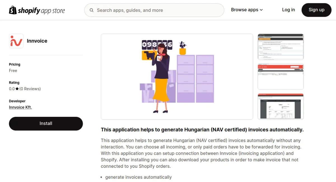Open the Log in link
The image size is (336, 182).
pyautogui.click(x=288, y=10)
